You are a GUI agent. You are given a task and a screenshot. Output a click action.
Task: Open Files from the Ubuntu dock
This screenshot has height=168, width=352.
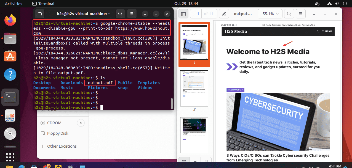point(10,38)
